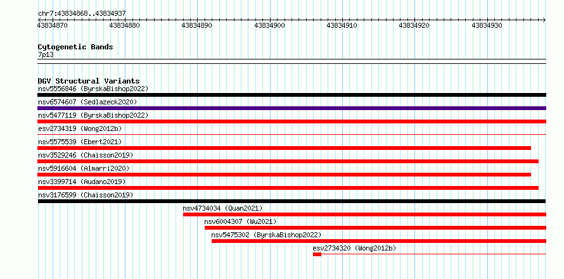Screen dimensions: 564x279
Task: Click ruler position 43834910
Action: (x=342, y=25)
